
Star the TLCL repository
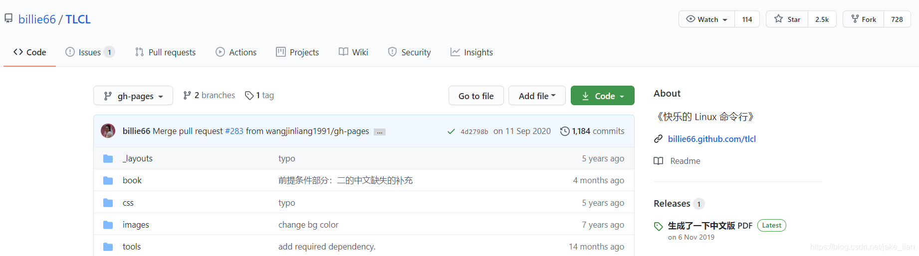click(x=787, y=19)
